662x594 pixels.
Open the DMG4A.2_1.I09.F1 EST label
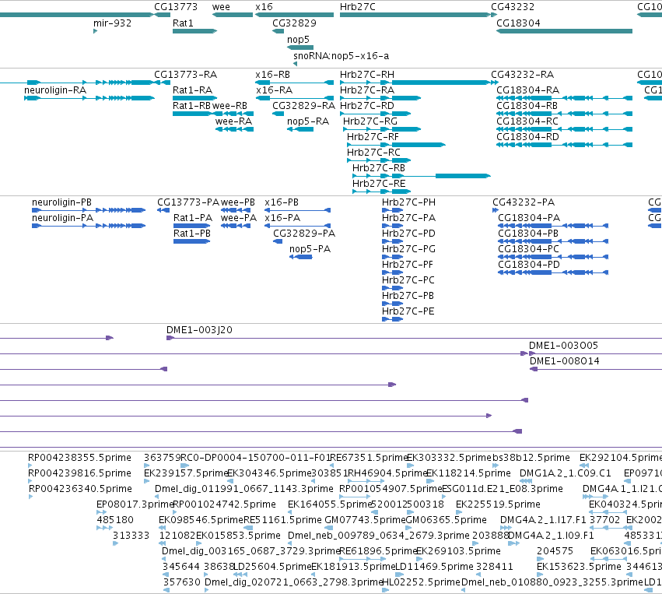click(x=551, y=536)
